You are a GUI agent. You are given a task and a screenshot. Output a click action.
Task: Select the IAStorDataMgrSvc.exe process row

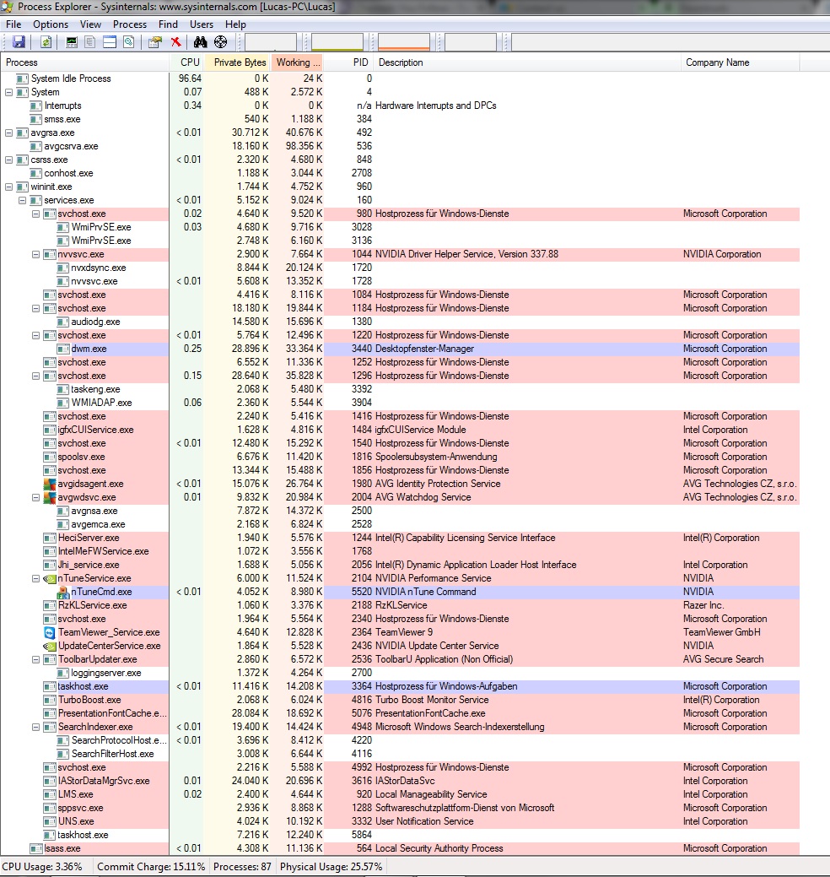point(400,781)
